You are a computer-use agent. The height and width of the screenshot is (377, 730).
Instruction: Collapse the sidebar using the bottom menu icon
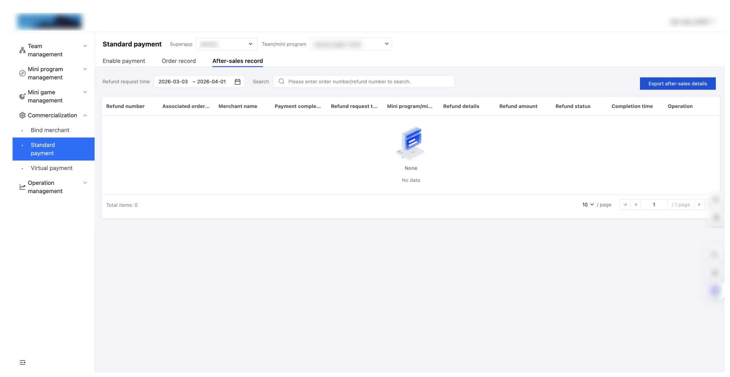pyautogui.click(x=22, y=362)
